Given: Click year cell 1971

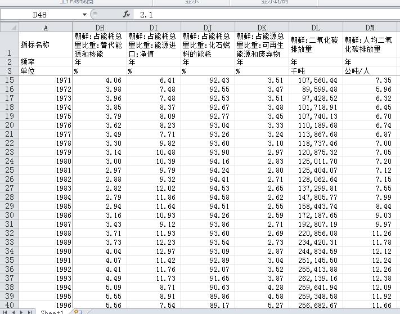Looking at the screenshot, I should coord(46,80).
